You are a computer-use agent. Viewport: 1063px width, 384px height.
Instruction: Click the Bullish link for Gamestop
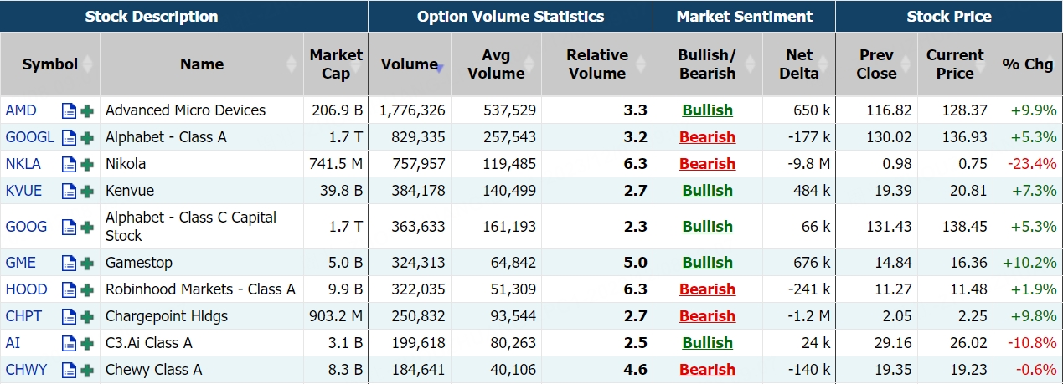(707, 263)
